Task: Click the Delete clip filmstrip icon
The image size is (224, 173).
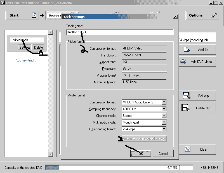Action: [186, 108]
